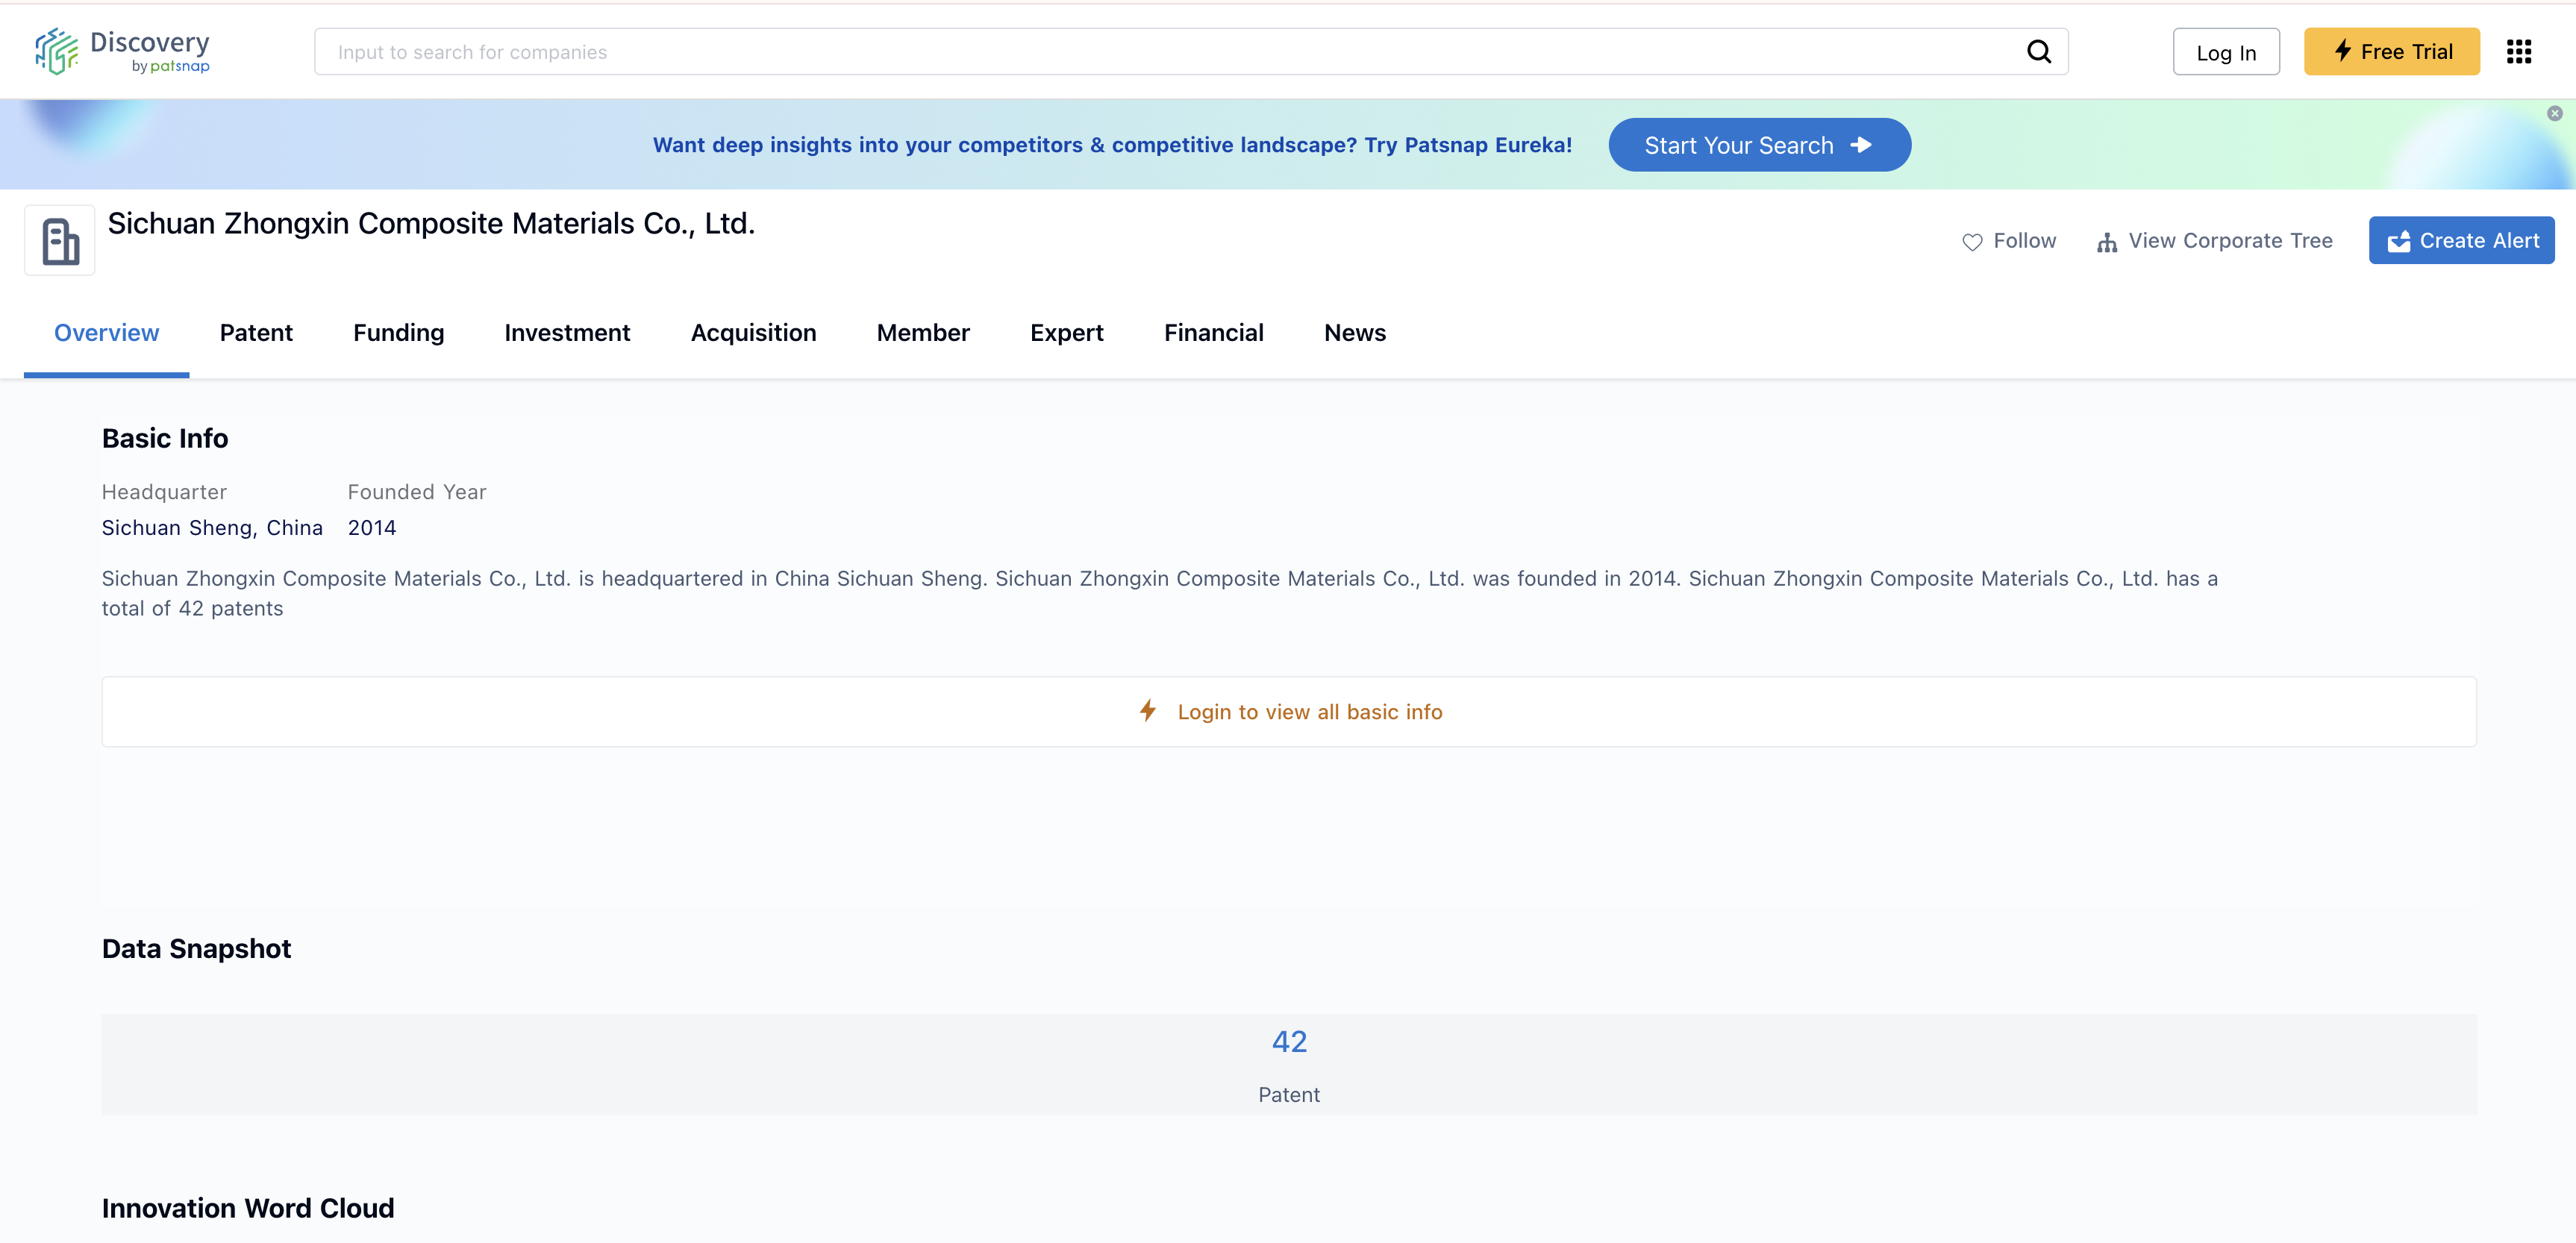Click the Log In button

[2225, 52]
